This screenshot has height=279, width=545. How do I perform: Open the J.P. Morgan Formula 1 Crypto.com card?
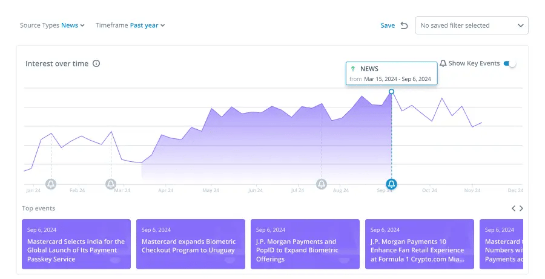pyautogui.click(x=420, y=244)
